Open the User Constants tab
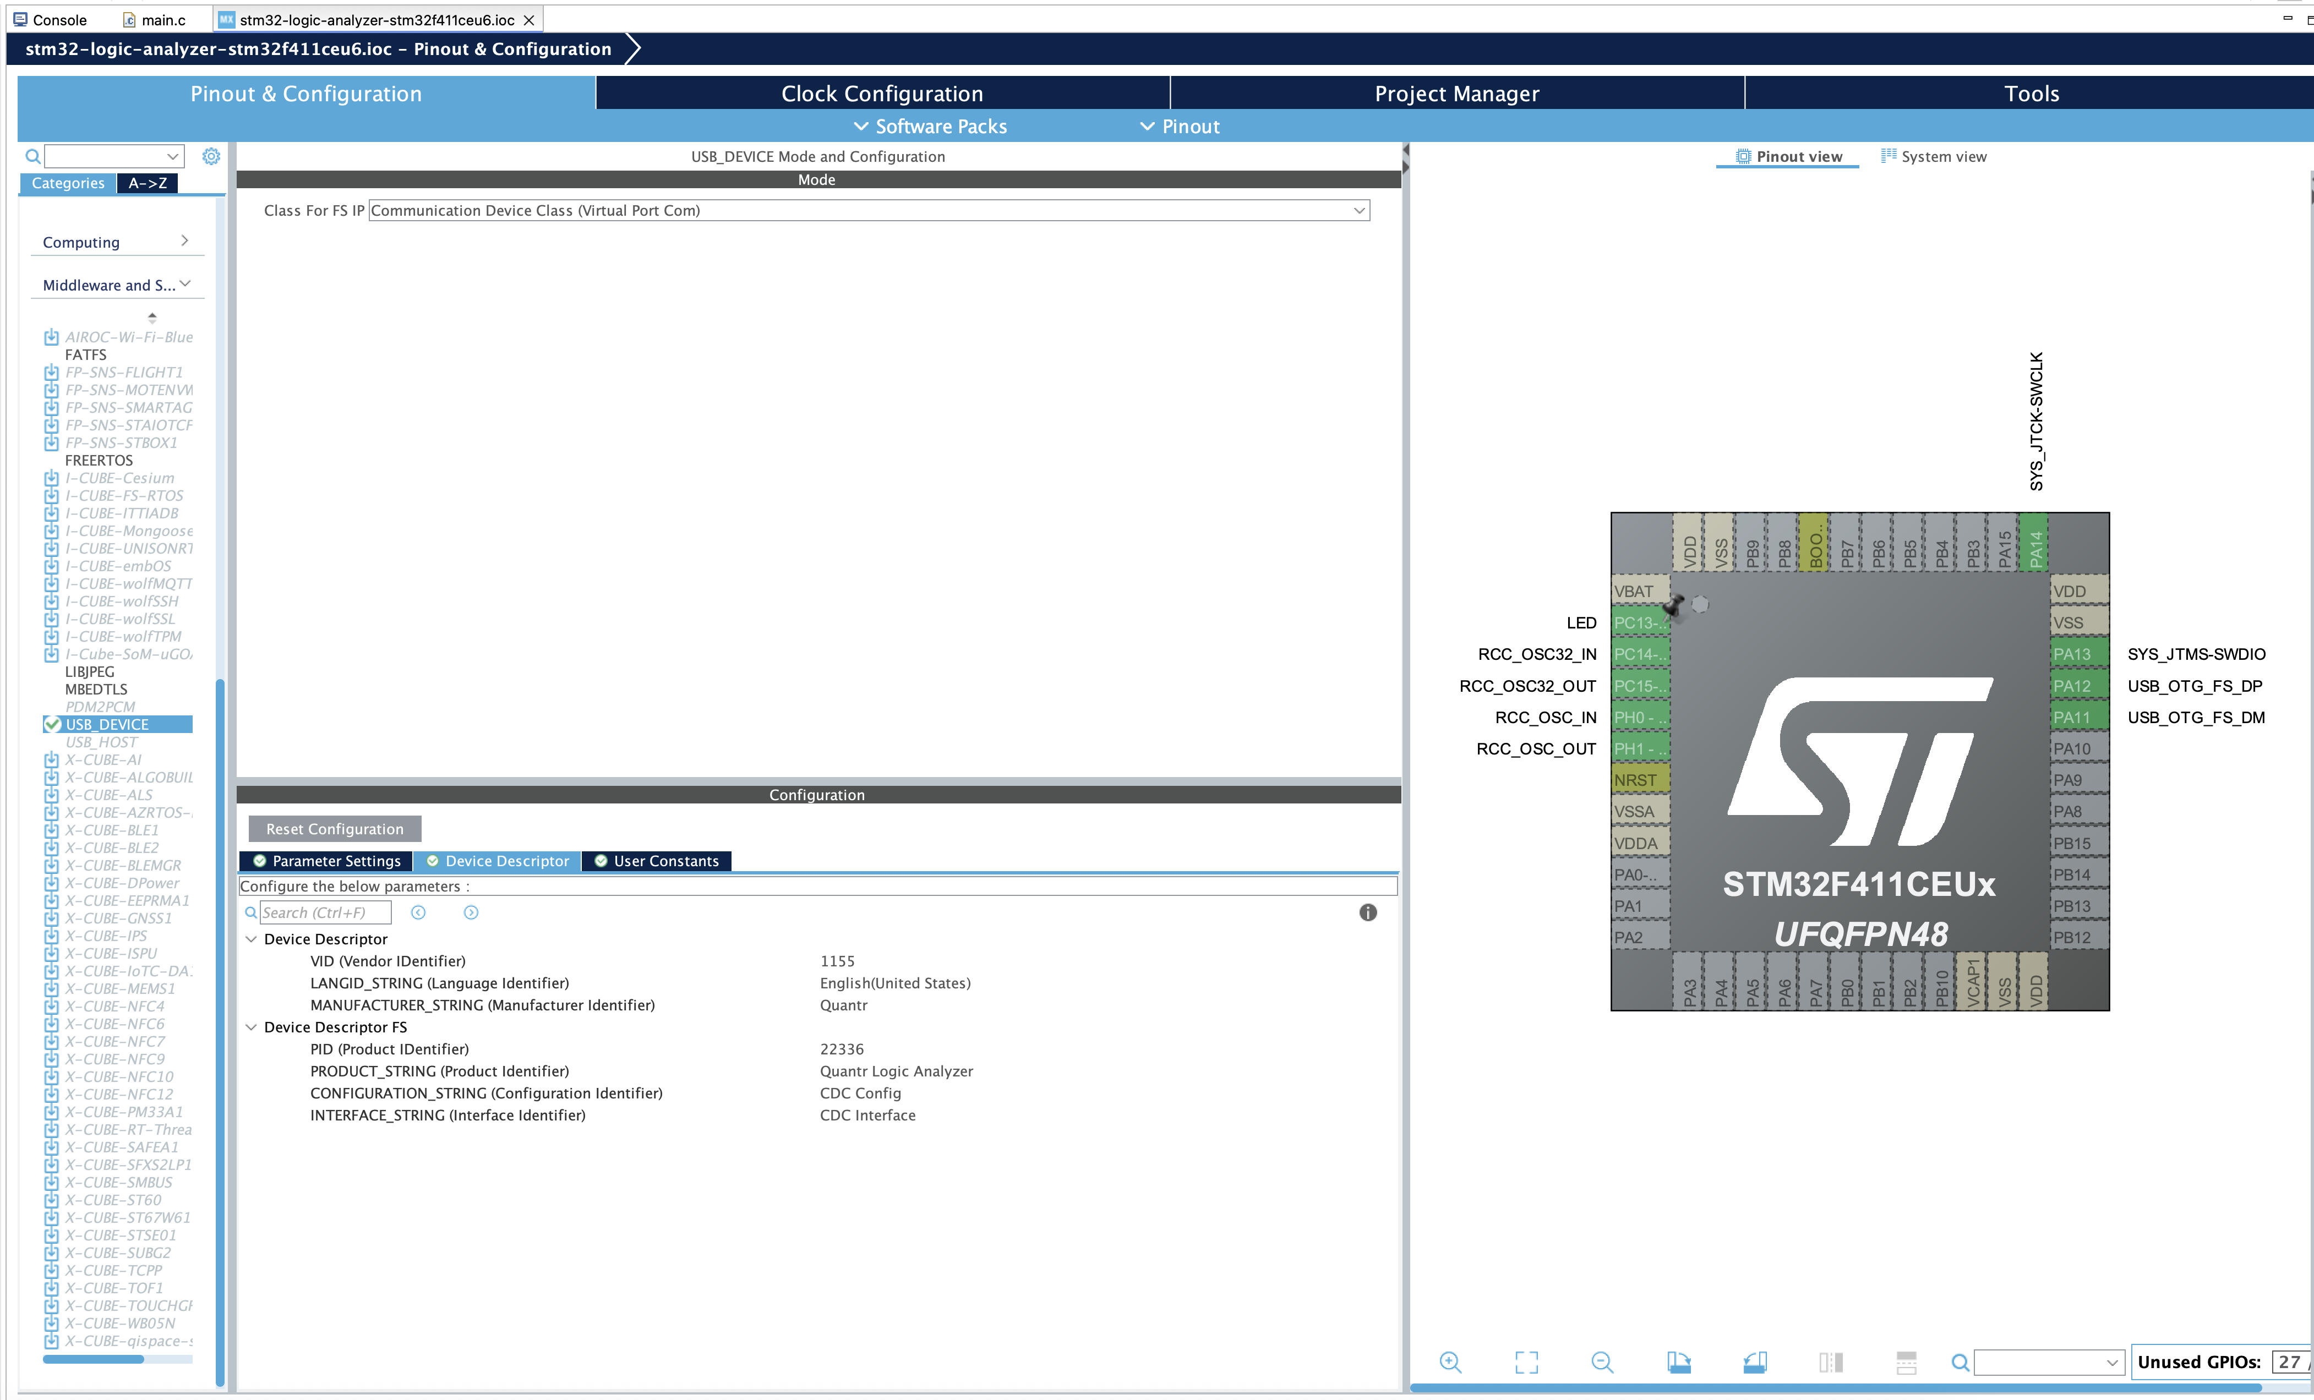This screenshot has height=1400, width=2314. click(657, 861)
